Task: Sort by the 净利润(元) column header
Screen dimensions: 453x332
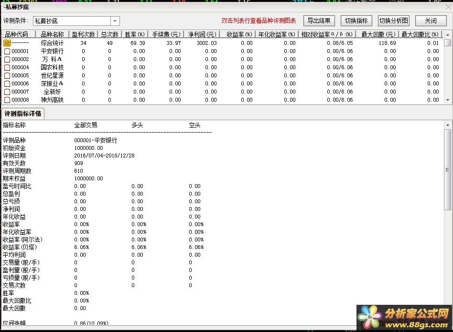Action: [202, 34]
